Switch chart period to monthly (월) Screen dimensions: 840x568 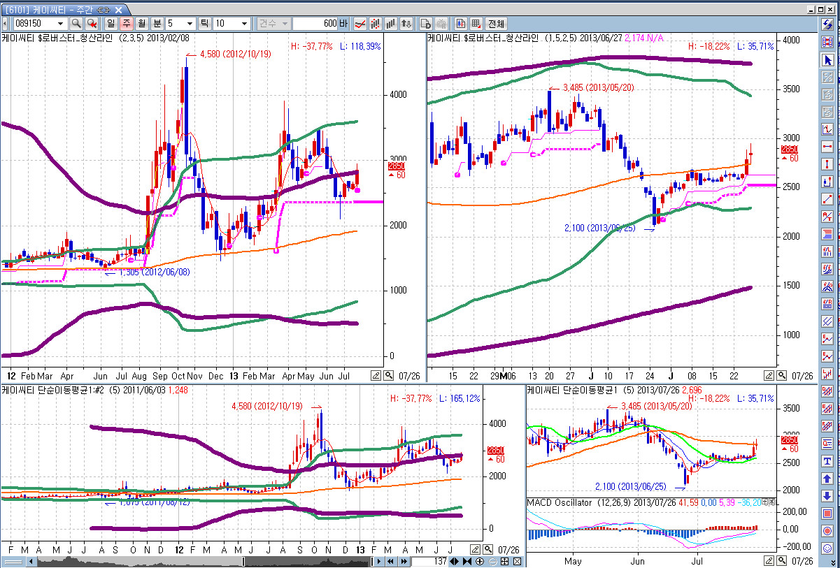141,23
